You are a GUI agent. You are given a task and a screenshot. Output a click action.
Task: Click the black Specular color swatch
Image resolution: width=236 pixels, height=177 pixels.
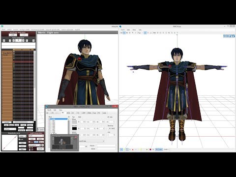click(74, 128)
